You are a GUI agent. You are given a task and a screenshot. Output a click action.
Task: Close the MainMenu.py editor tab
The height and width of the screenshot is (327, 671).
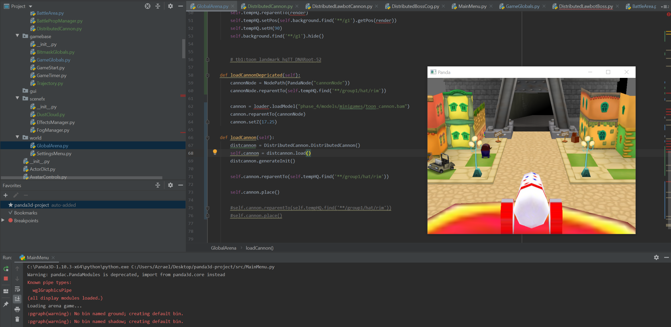[x=491, y=6]
